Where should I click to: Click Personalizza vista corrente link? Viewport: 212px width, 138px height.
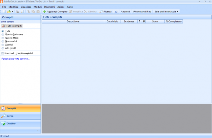coord(15,59)
